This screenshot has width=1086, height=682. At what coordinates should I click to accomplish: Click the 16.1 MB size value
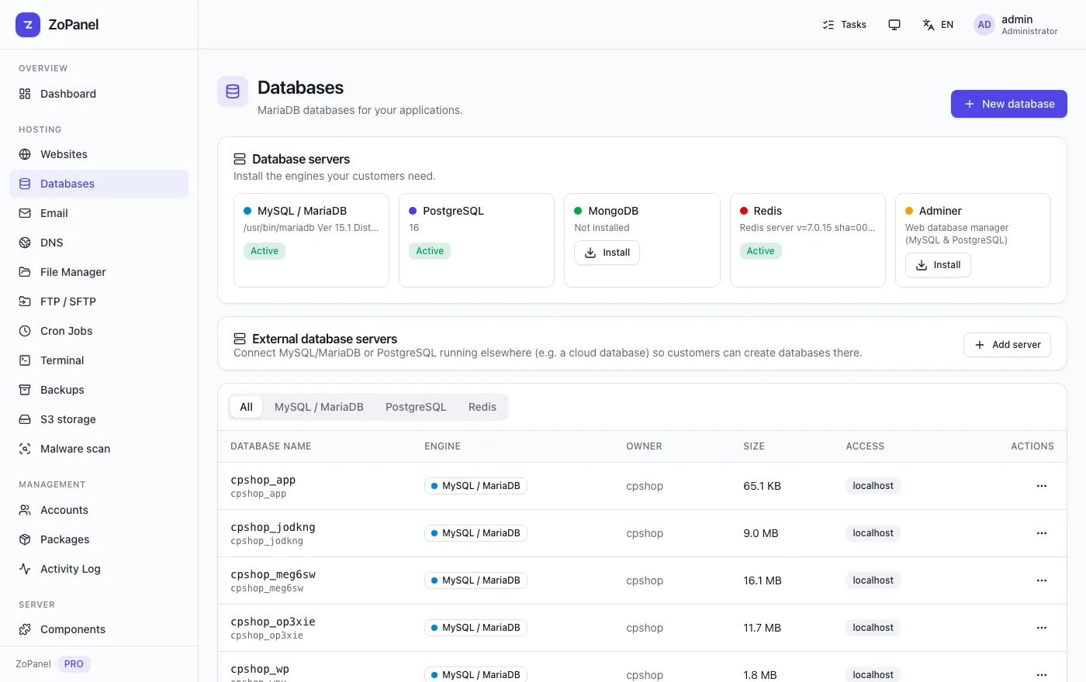tap(763, 580)
